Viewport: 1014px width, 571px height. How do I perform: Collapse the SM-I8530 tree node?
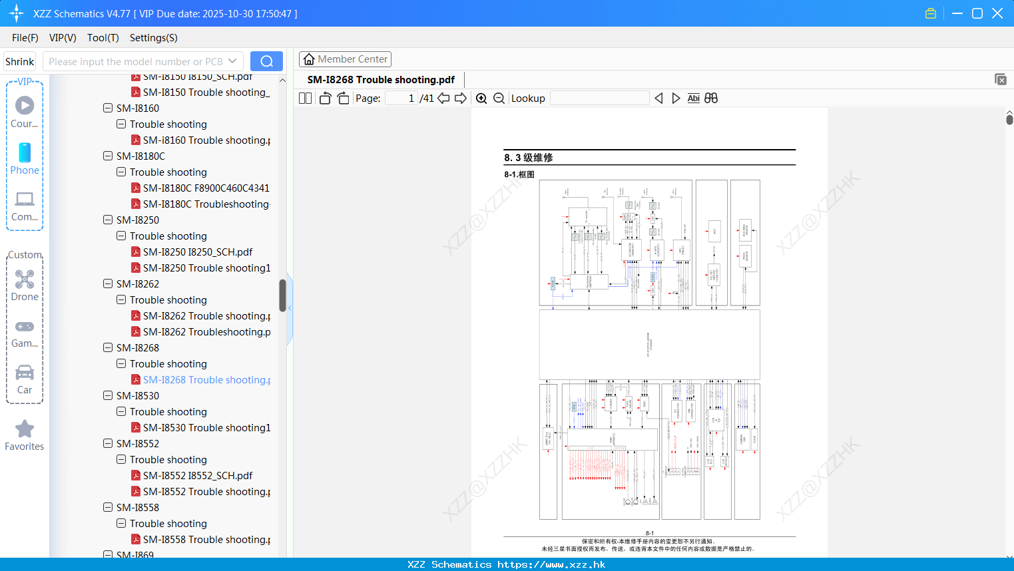[108, 395]
